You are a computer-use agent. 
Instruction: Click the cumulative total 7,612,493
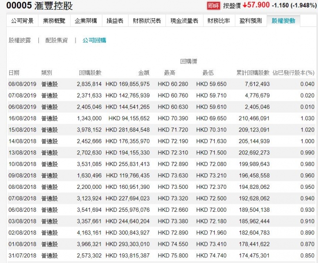point(257,84)
